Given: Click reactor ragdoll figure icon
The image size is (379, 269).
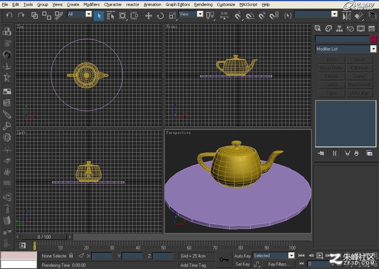Looking at the screenshot, I should click(x=7, y=209).
